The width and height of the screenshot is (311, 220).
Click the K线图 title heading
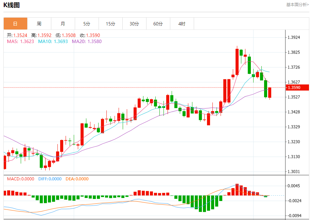click(12, 5)
